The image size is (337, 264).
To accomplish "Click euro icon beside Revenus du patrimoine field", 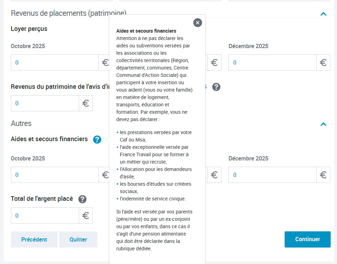I will pyautogui.click(x=86, y=103).
